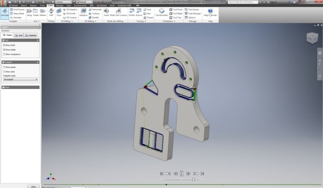The height and width of the screenshot is (188, 323).
Task: Open Post Process in Toolpath group
Action: 17,10
